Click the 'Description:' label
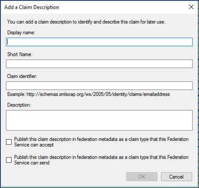199x188 pixels. (19, 105)
